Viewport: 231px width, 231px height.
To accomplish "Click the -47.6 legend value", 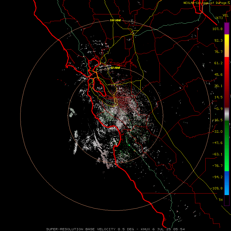I will pyautogui.click(x=217, y=143).
